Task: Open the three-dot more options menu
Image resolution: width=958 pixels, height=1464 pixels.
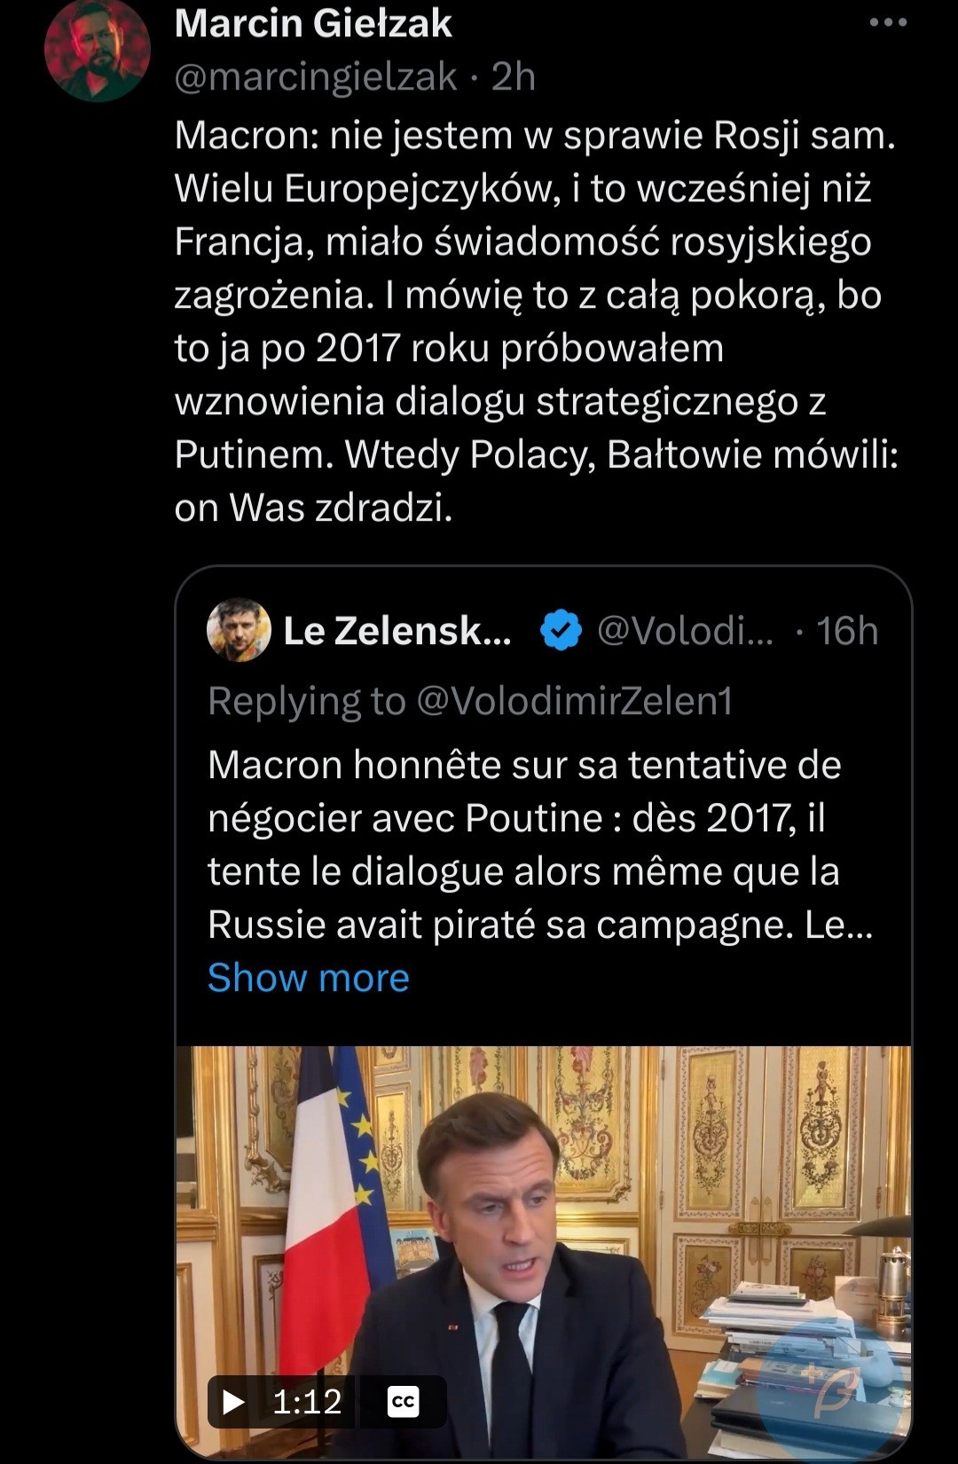Action: [x=888, y=23]
